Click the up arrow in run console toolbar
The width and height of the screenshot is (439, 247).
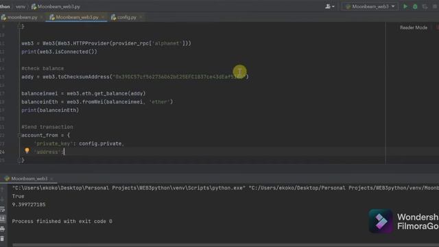[x=2, y=189]
